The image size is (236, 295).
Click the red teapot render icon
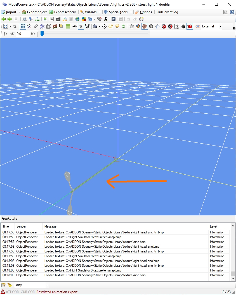(x=190, y=26)
